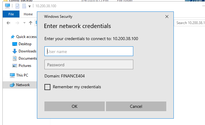Click the New folder icon in title bar
205x125 pixels.
24,6
